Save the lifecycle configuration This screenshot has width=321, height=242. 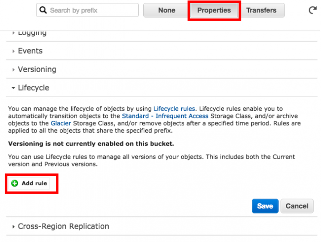tap(265, 206)
